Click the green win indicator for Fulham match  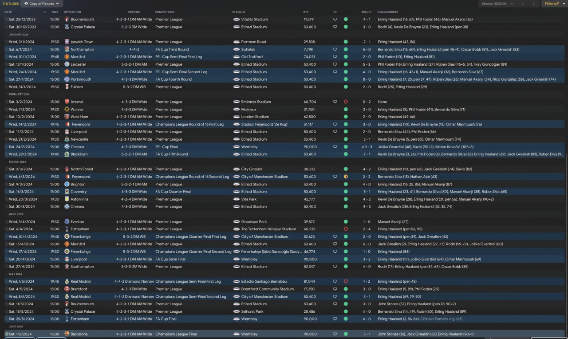tap(346, 87)
